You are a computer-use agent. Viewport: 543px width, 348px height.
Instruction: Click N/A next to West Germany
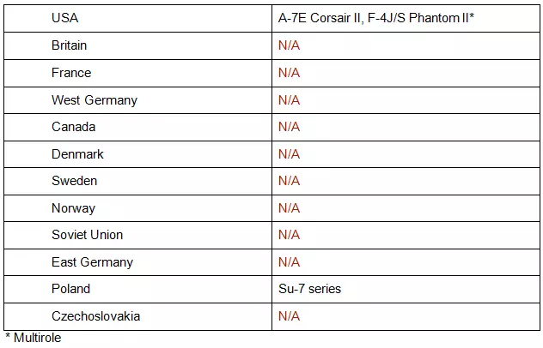click(289, 100)
